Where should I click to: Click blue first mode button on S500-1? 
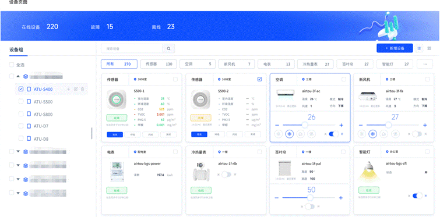coord(115,134)
